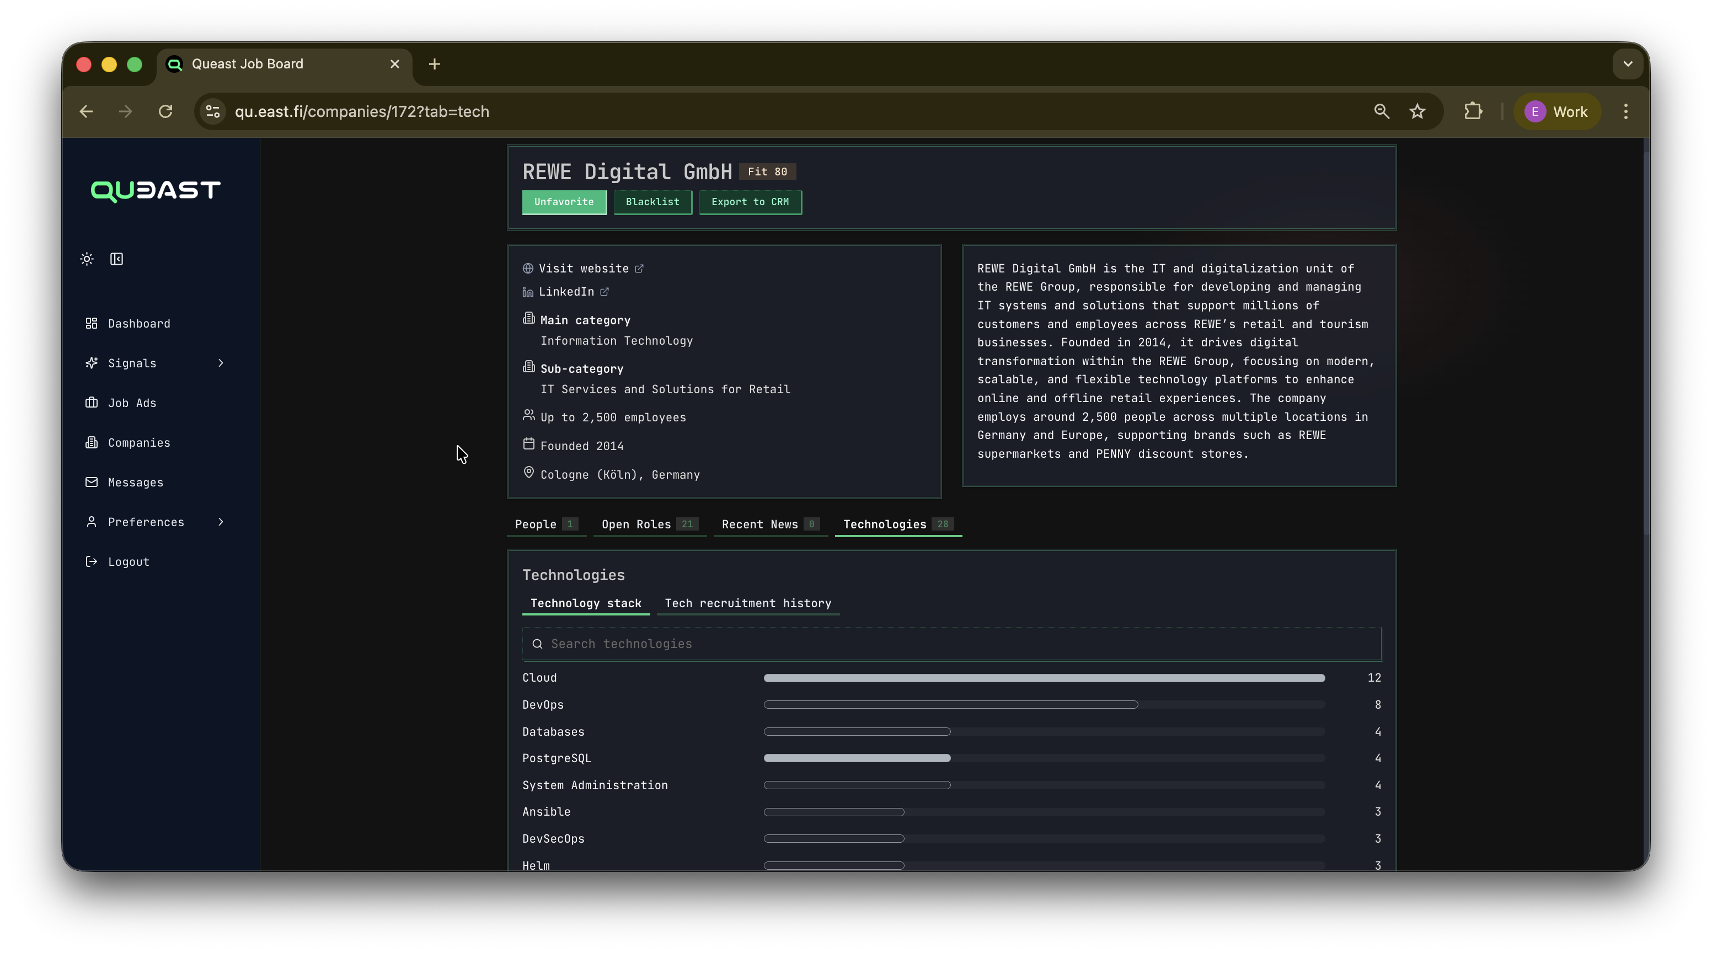Unfavorite REWE Digital GmbH
This screenshot has height=953, width=1712.
click(564, 202)
